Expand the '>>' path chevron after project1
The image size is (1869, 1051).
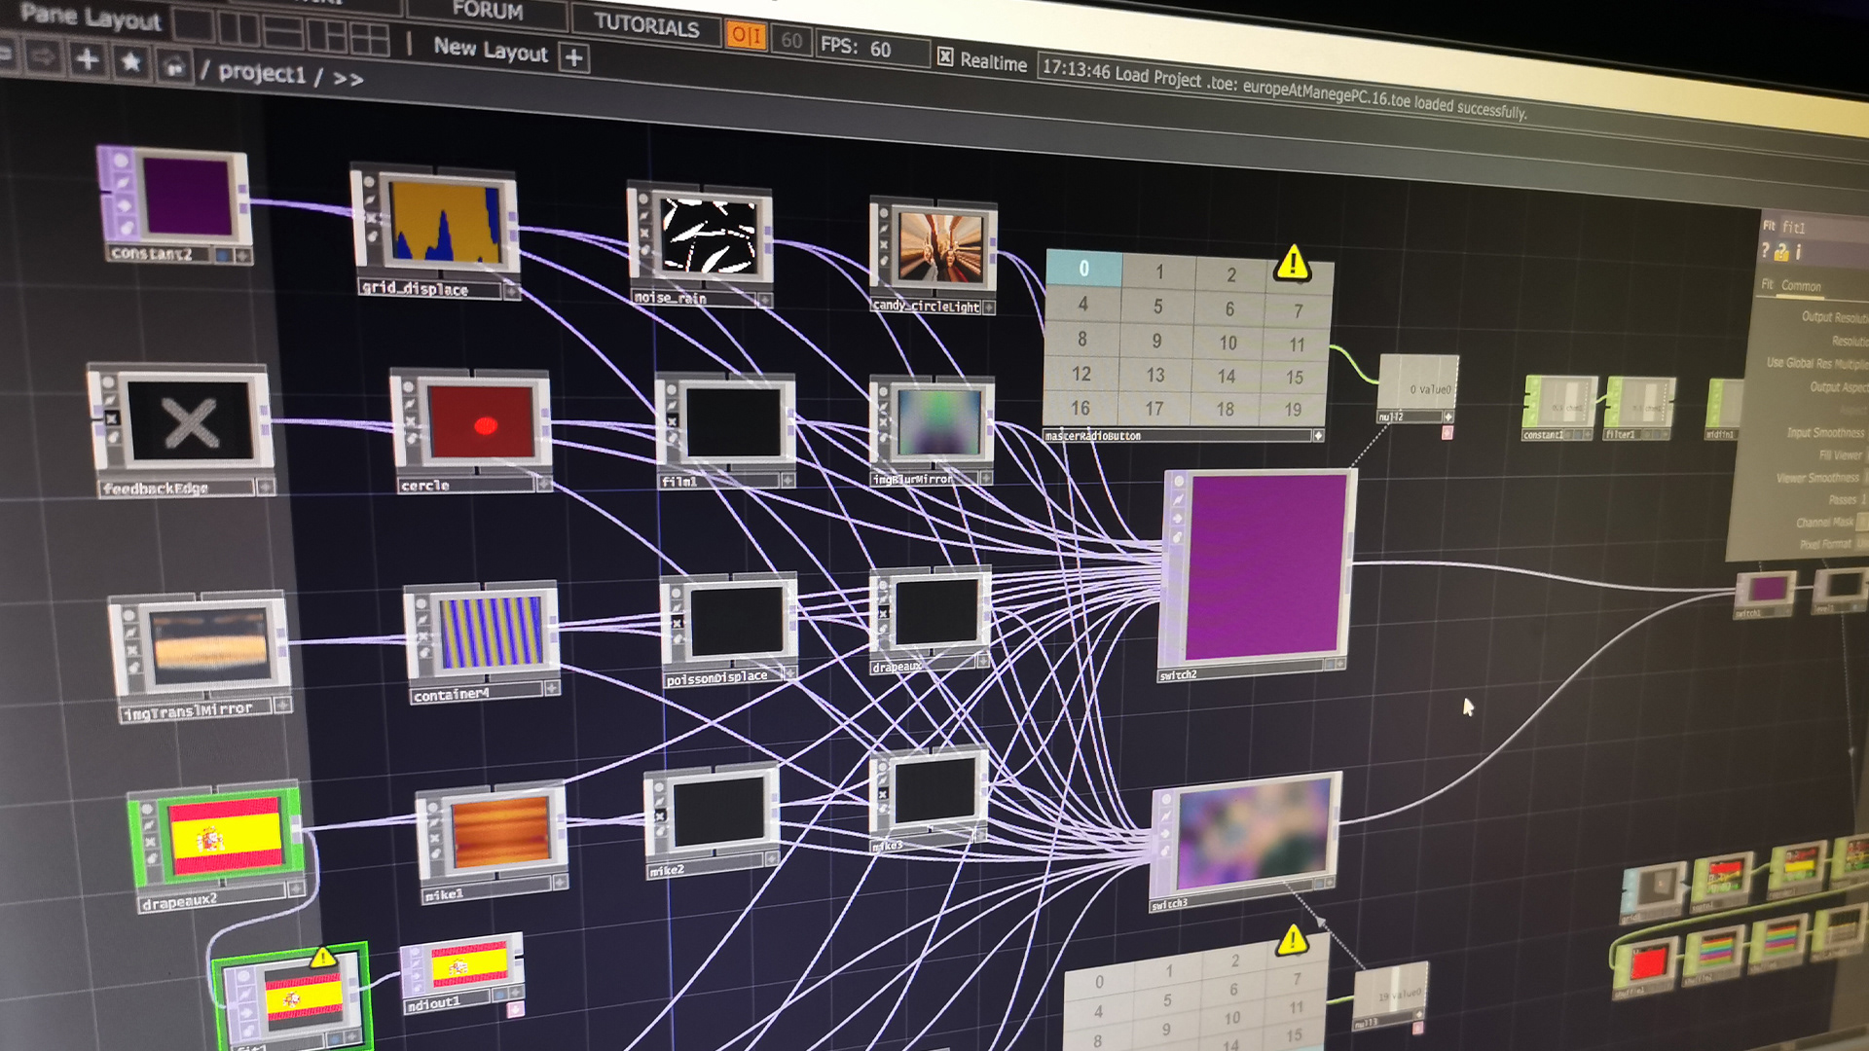pos(348,79)
